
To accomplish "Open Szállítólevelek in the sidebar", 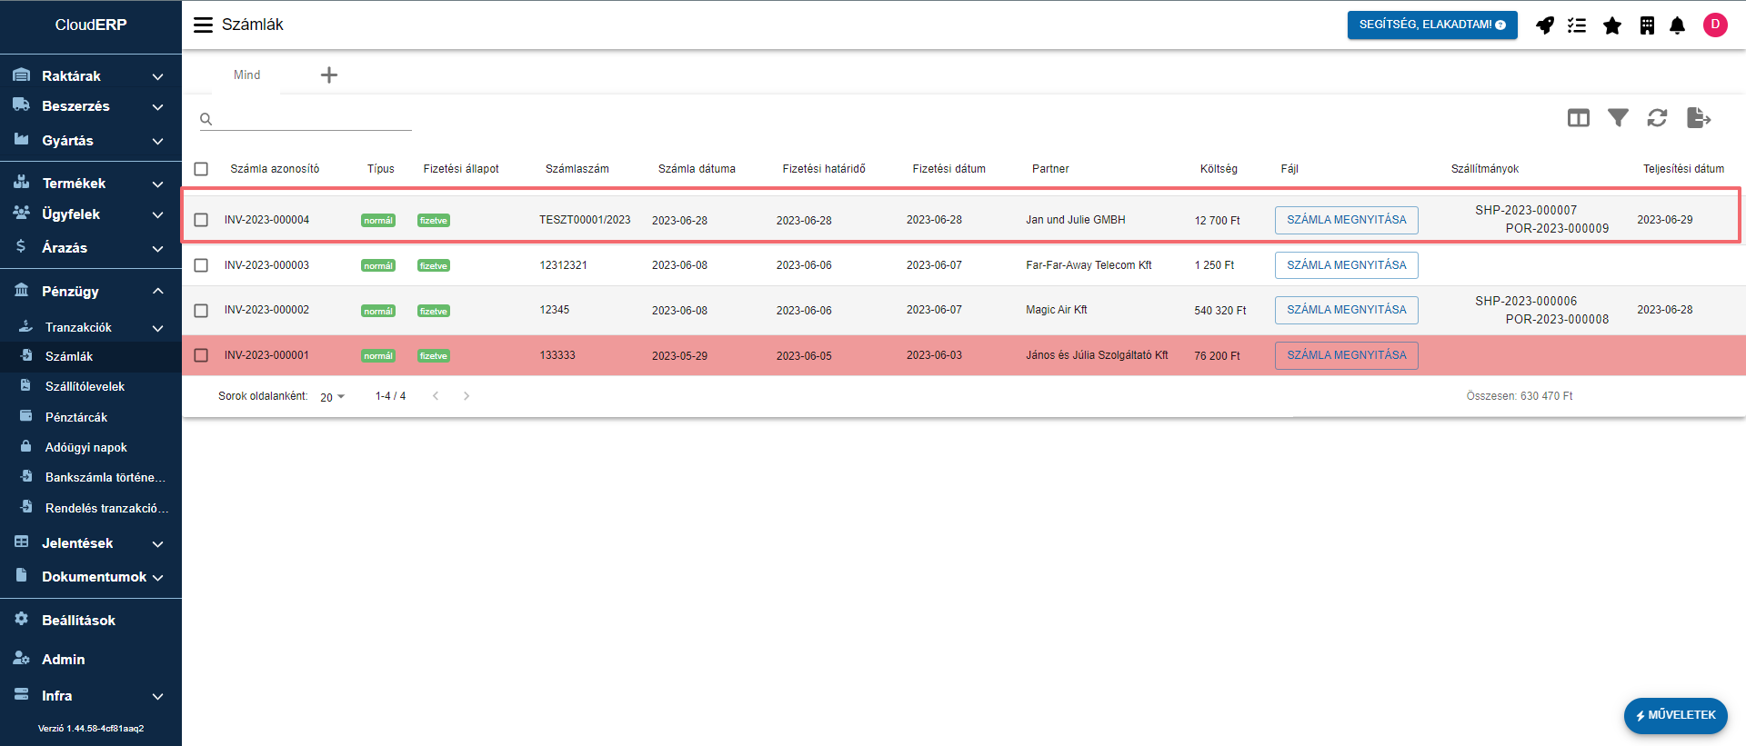I will coord(85,386).
